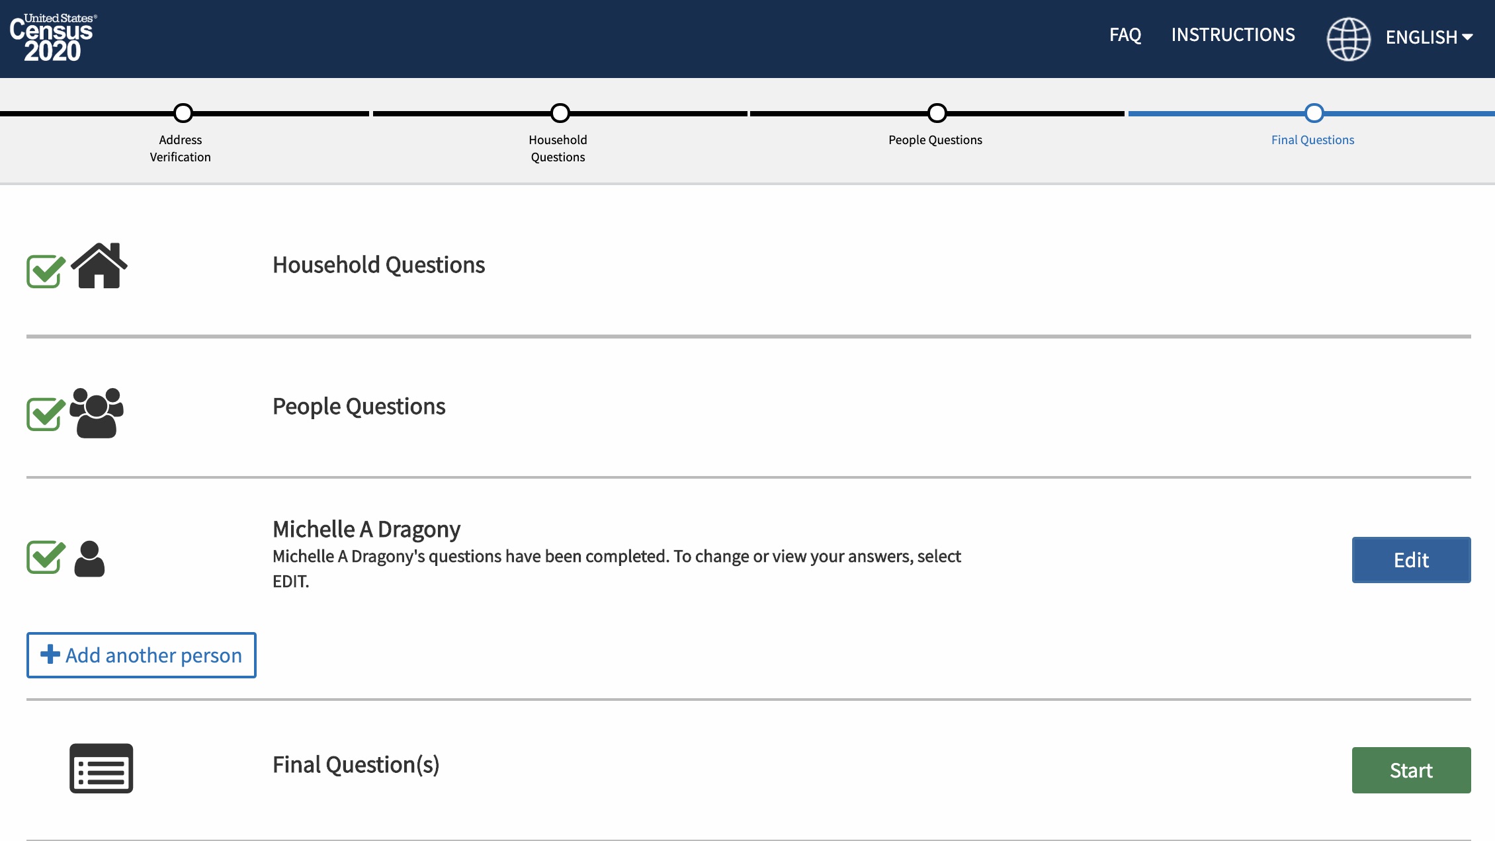This screenshot has width=1495, height=841.
Task: Click the United States Census 2020 logo
Action: (x=53, y=38)
